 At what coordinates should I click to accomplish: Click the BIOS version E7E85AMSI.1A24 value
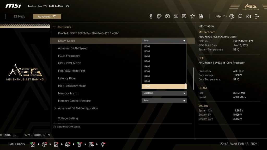[243, 41]
